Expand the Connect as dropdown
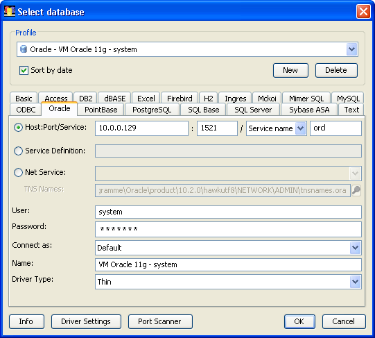Screen dimensions: 375x338 355,248
